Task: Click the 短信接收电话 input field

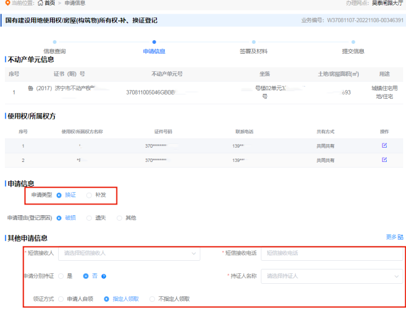Action: [331, 253]
